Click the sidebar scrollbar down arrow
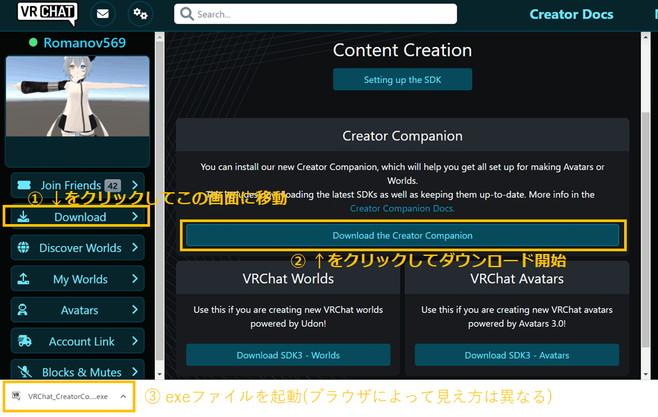658x417 pixels. coord(159,375)
